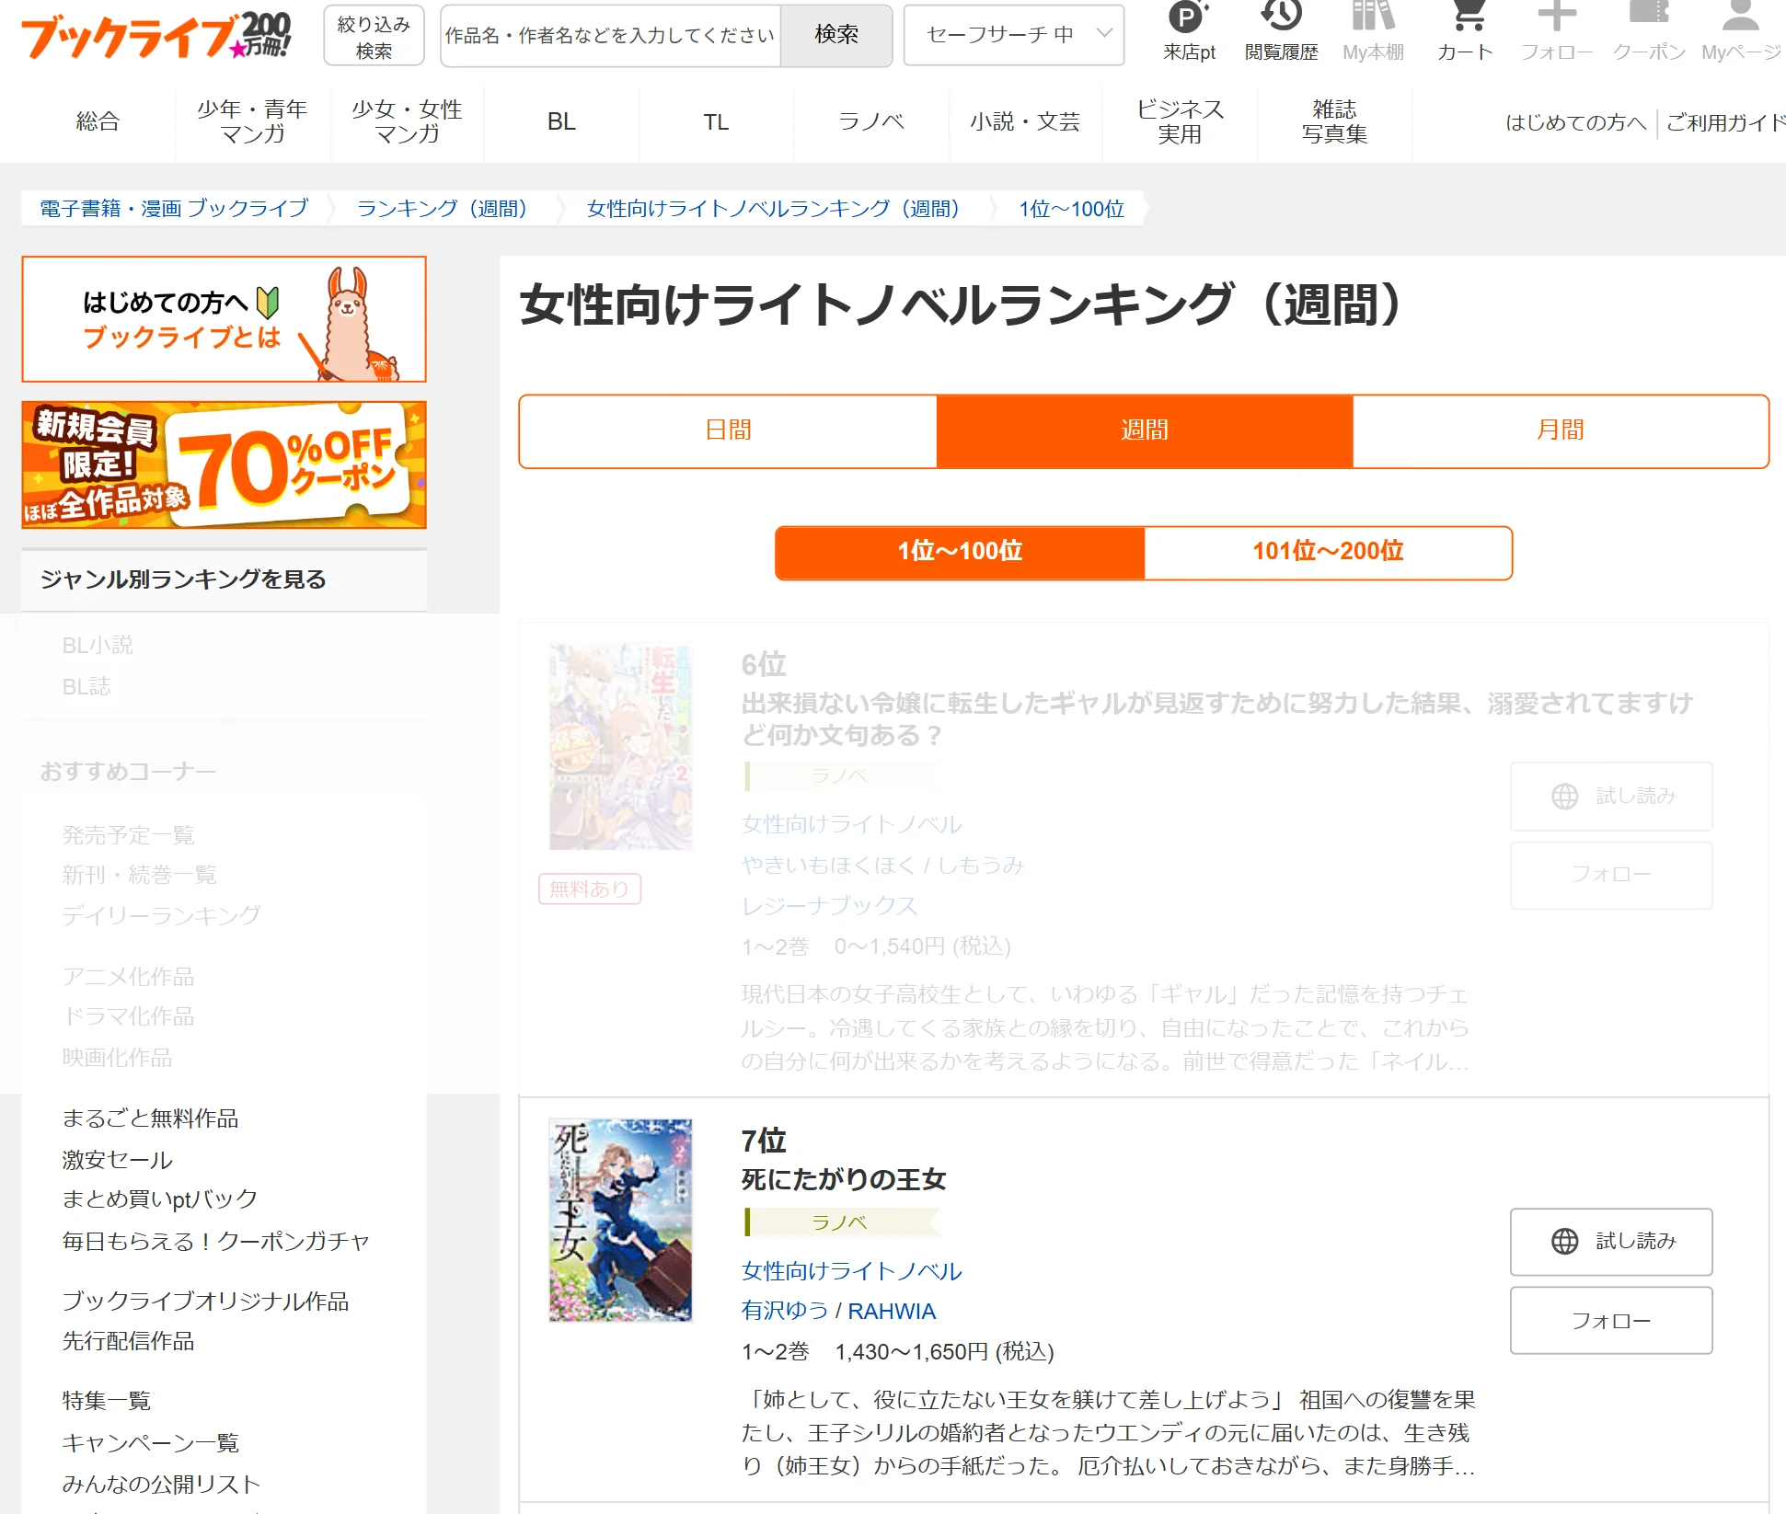This screenshot has width=1786, height=1514.
Task: Select the BL category tab
Action: [x=561, y=121]
